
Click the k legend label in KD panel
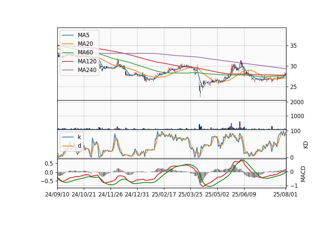(x=79, y=137)
